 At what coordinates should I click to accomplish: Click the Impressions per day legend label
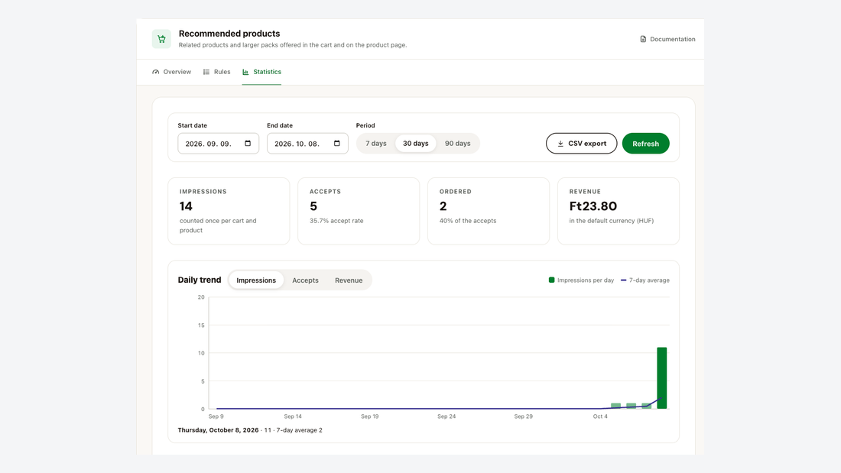[586, 280]
